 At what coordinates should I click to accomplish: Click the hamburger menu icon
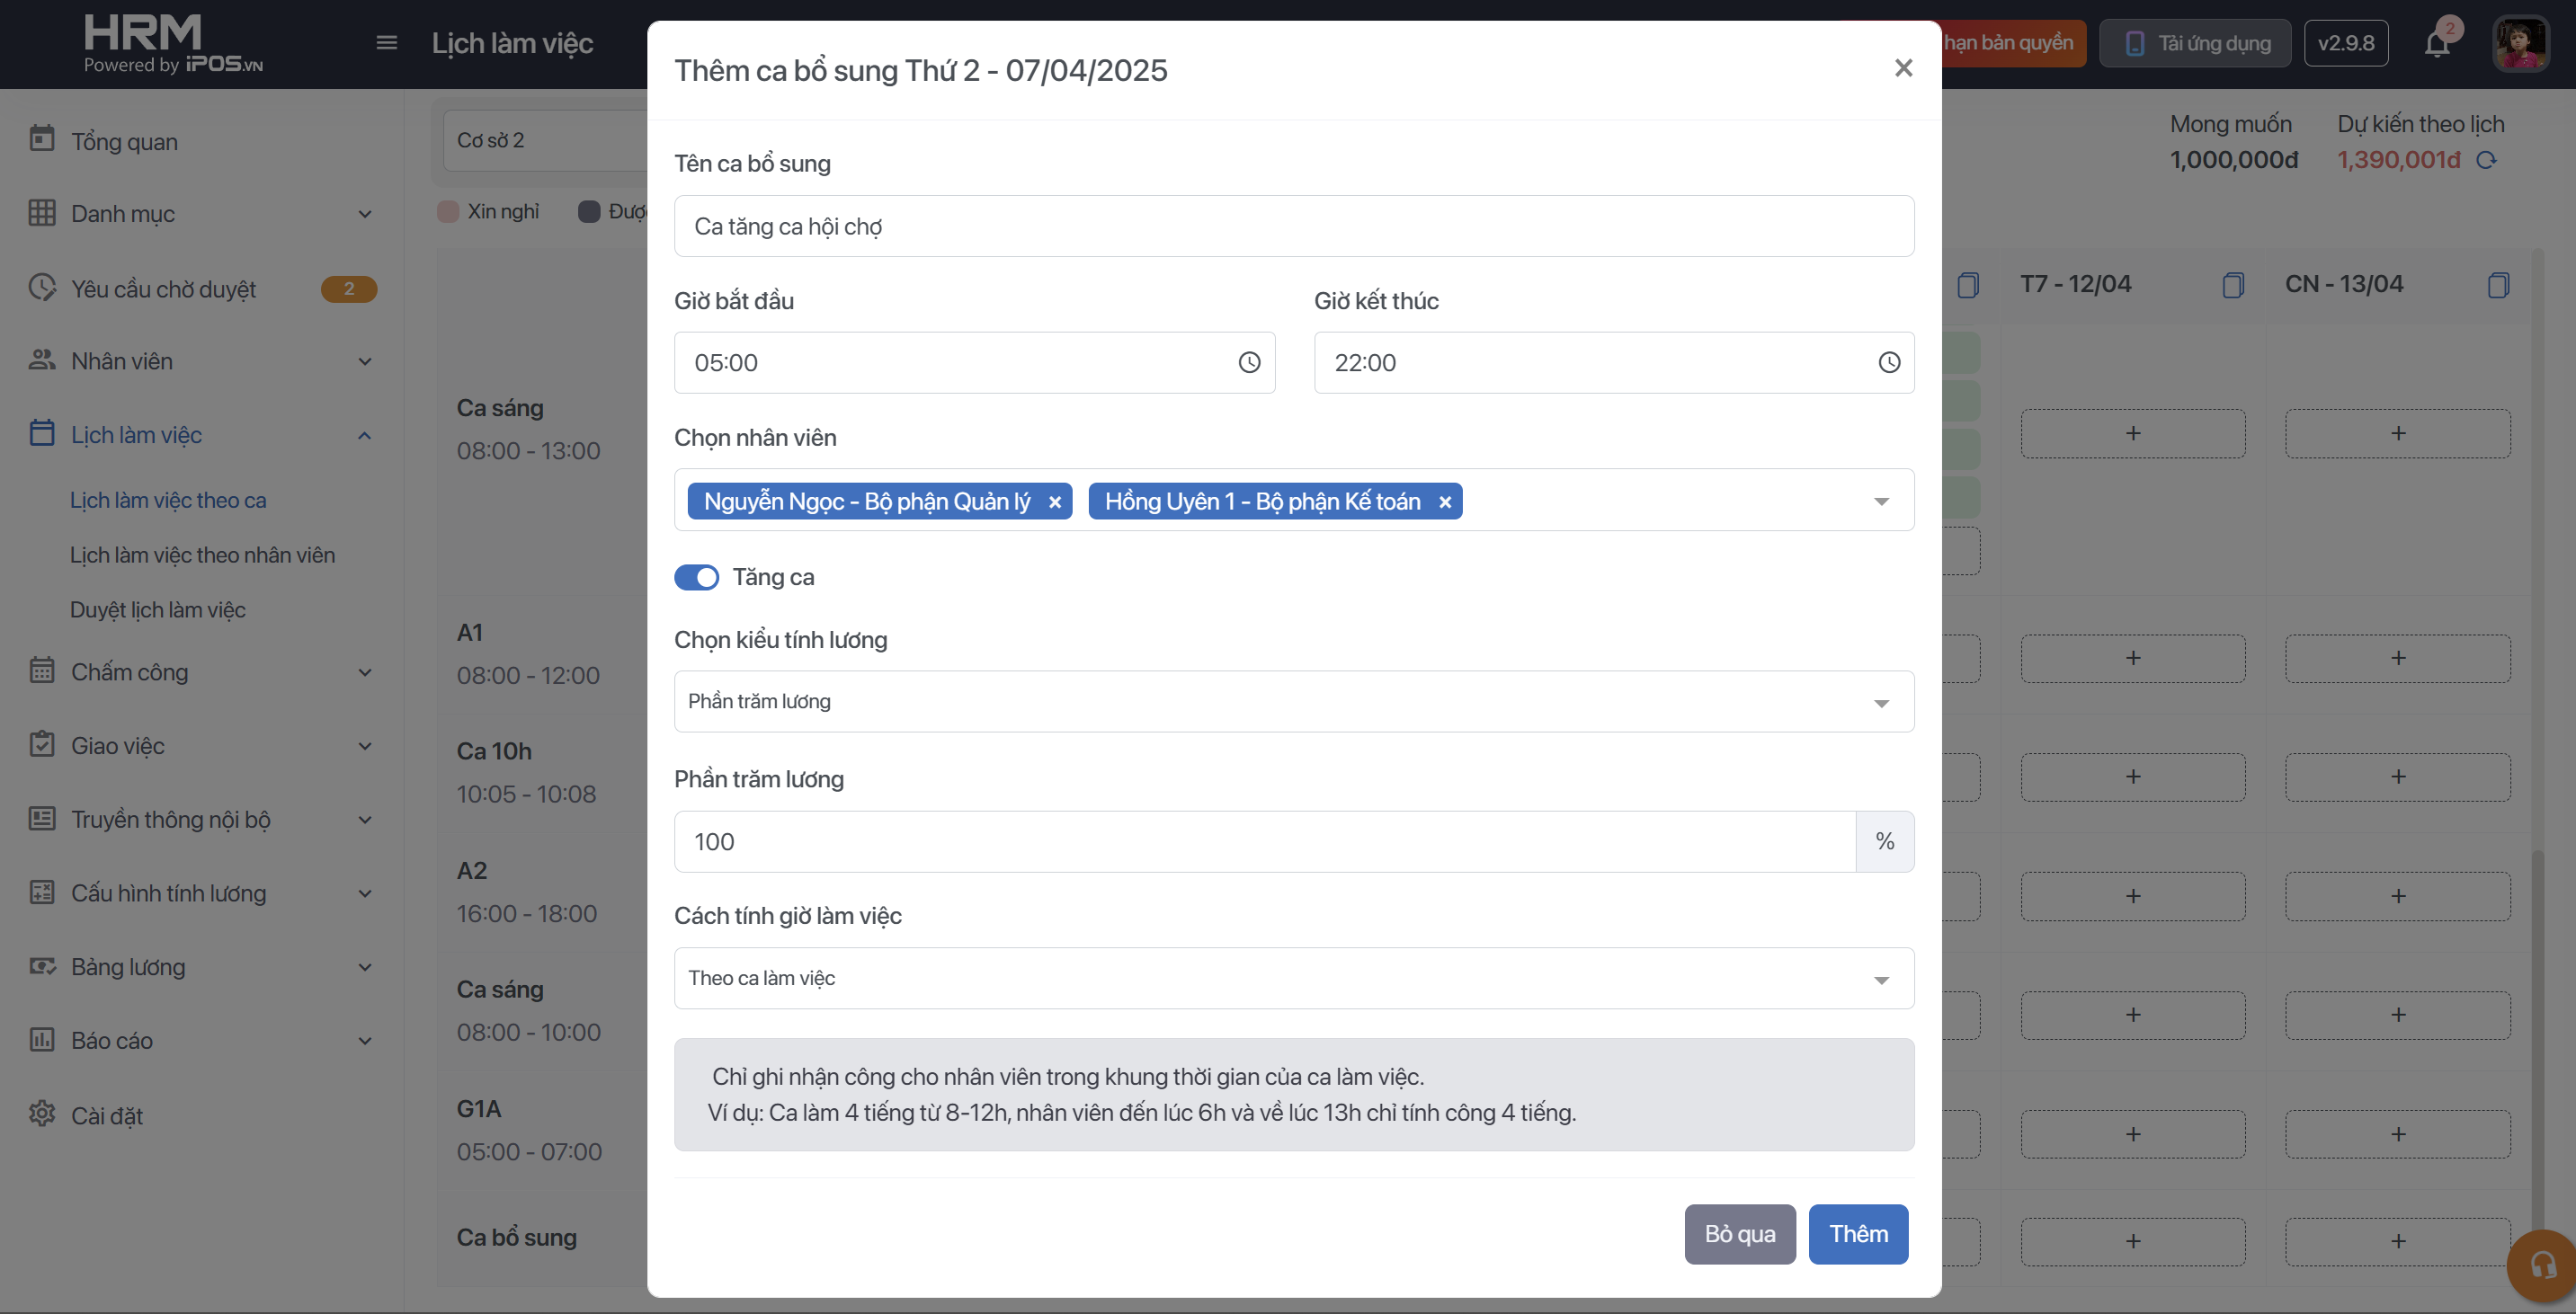coord(387,43)
